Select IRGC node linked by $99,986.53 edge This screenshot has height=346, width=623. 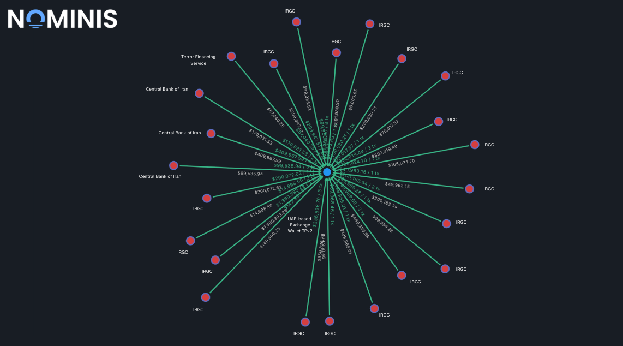coord(296,22)
